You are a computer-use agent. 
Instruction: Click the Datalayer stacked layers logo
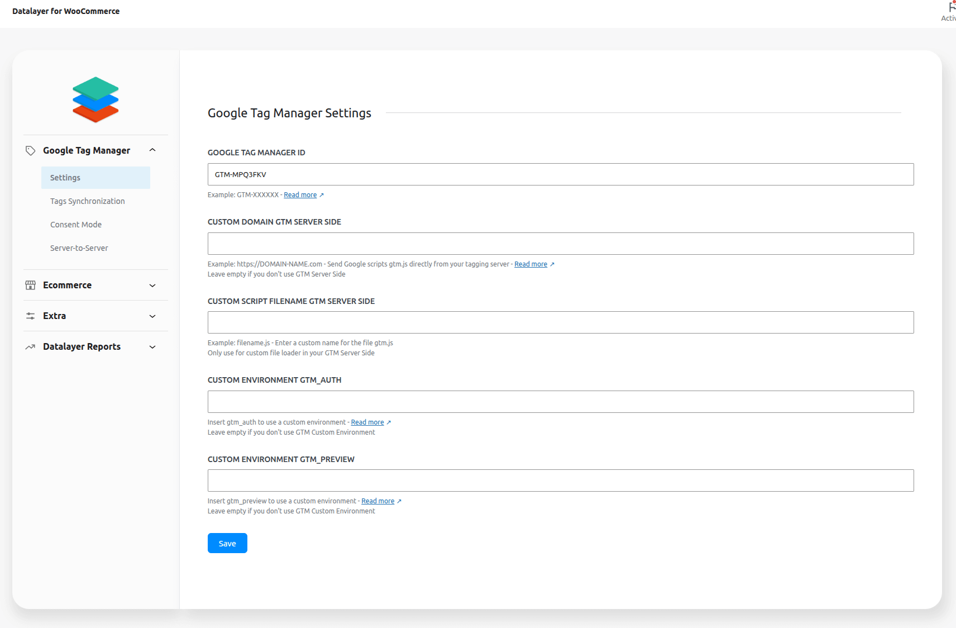click(x=95, y=99)
